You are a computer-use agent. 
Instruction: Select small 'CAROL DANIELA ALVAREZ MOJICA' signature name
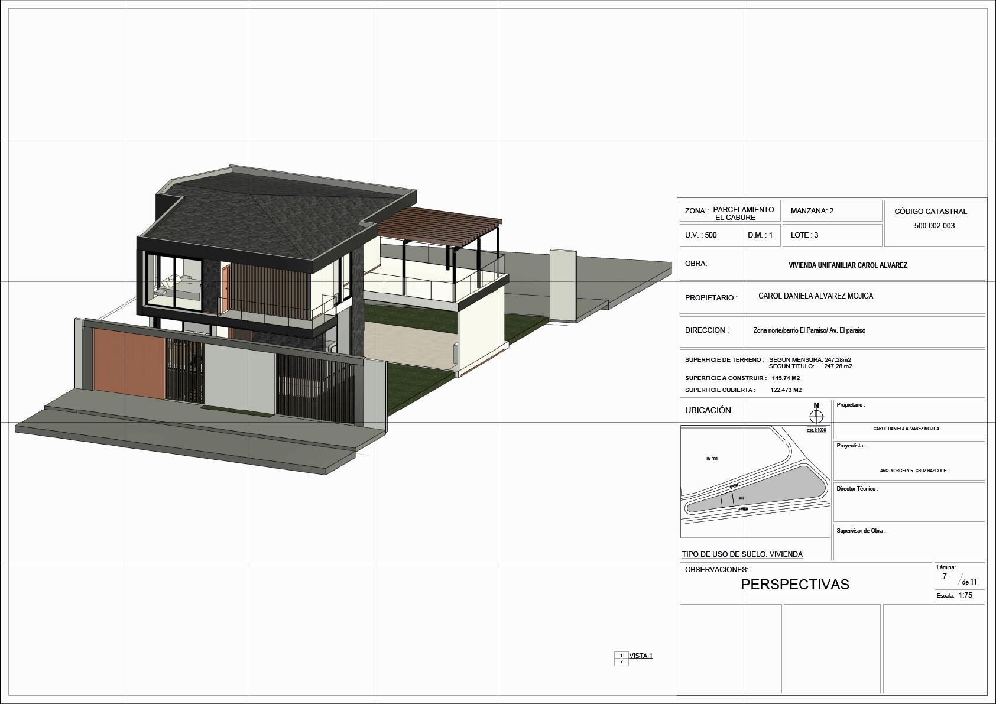pyautogui.click(x=906, y=429)
